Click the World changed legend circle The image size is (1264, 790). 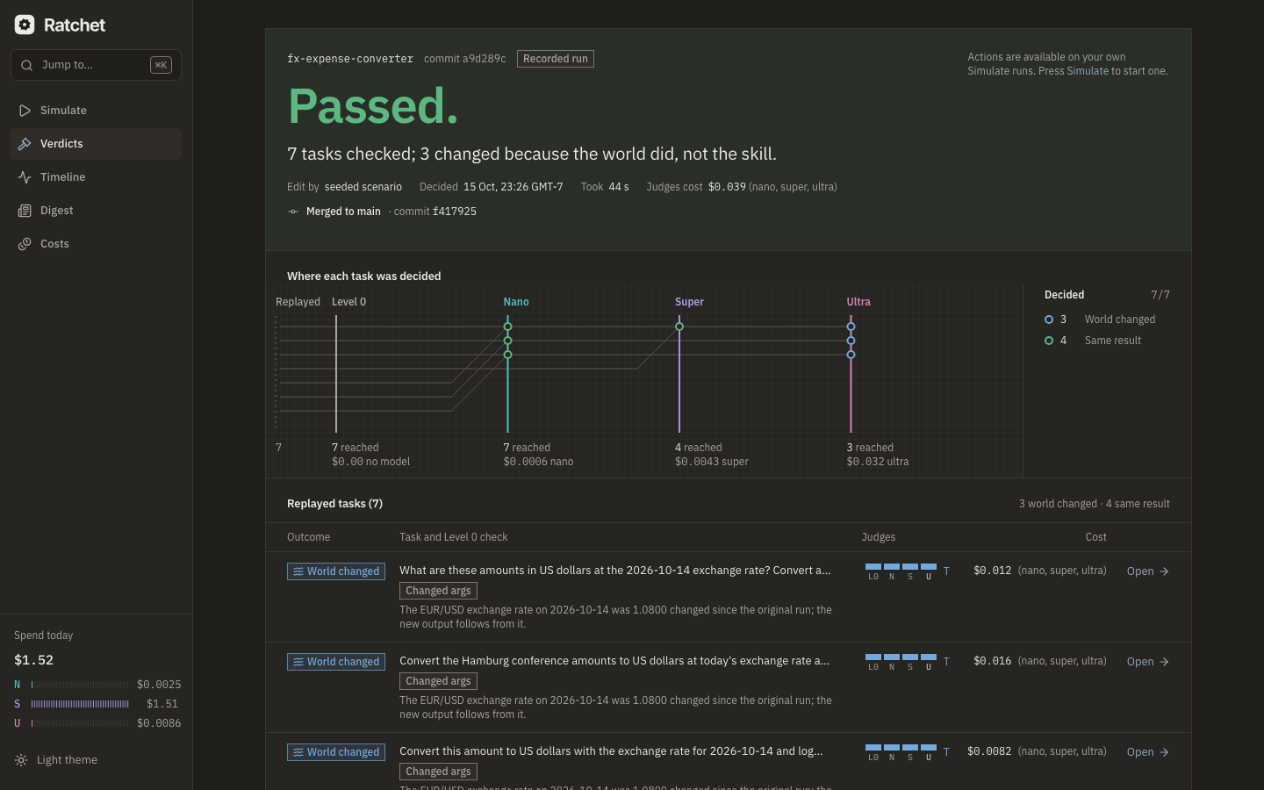tap(1049, 320)
